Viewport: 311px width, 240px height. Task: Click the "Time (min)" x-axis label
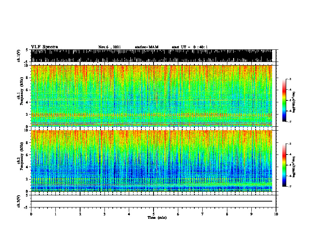(157, 218)
